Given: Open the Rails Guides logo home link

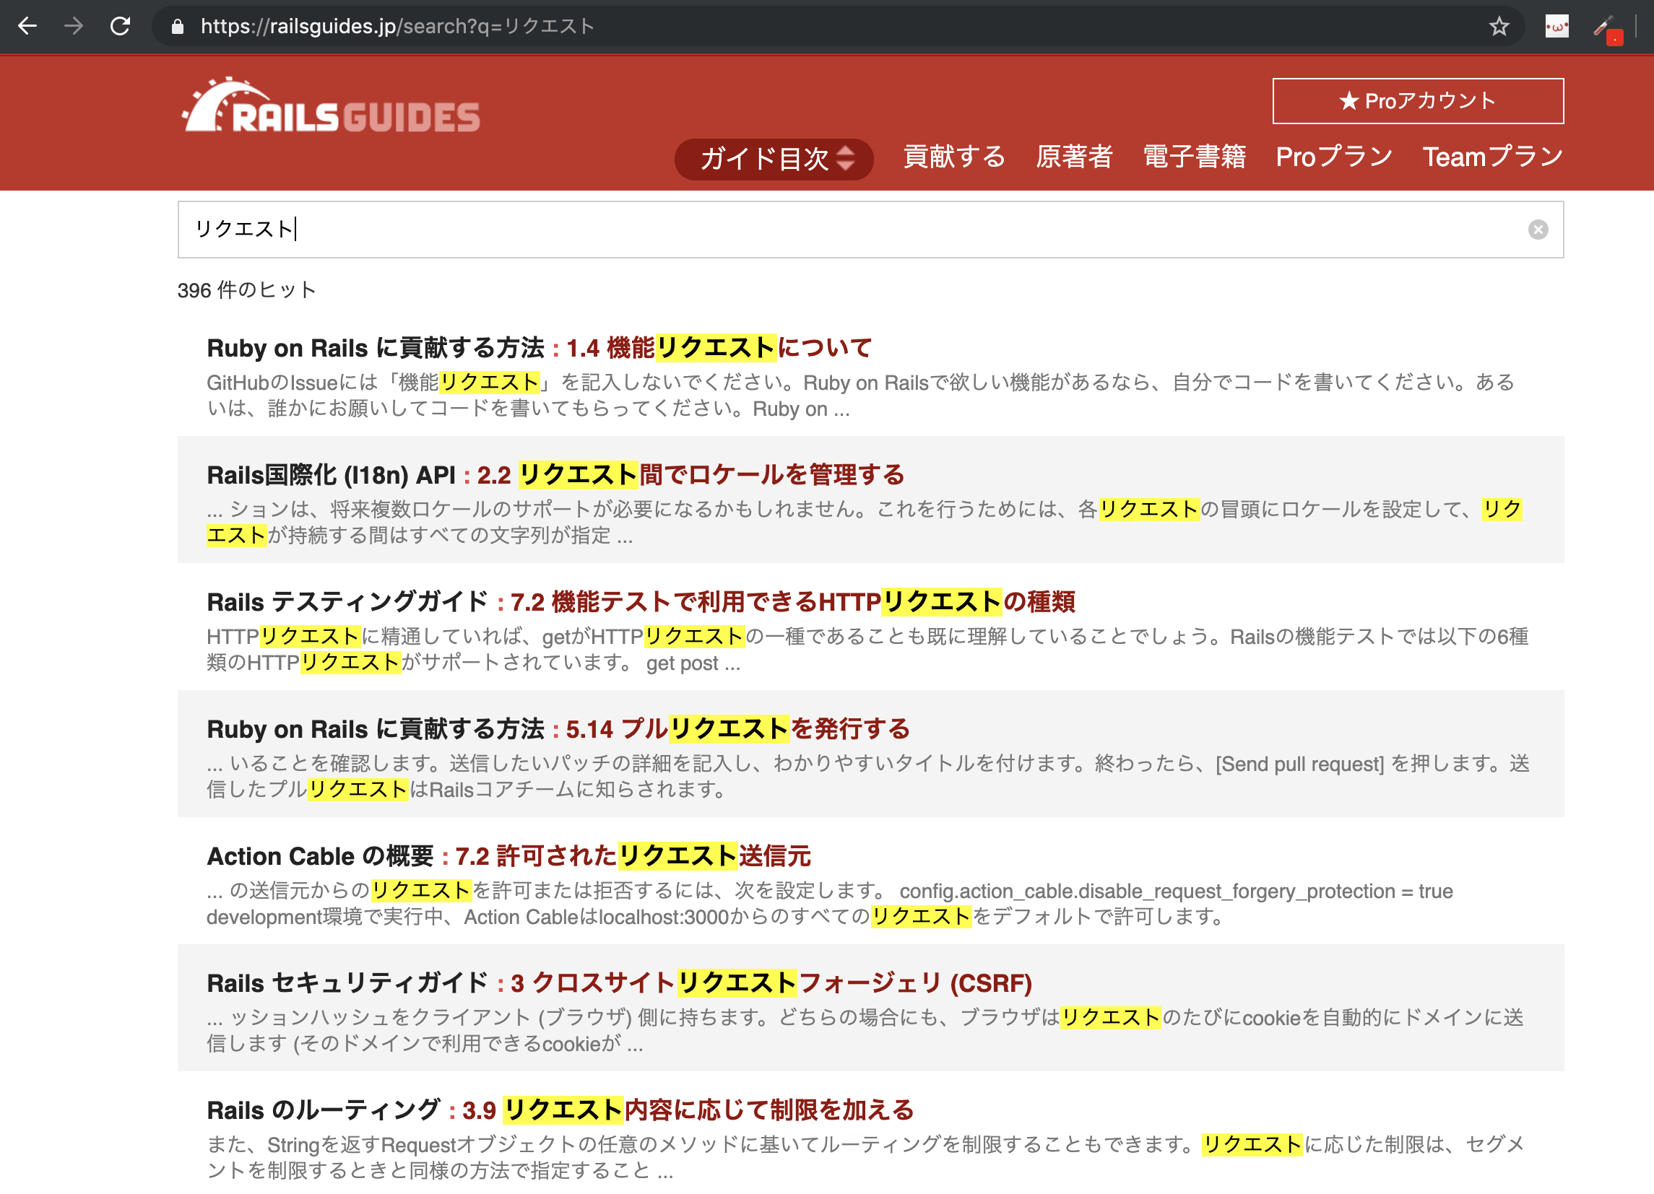Looking at the screenshot, I should click(331, 106).
